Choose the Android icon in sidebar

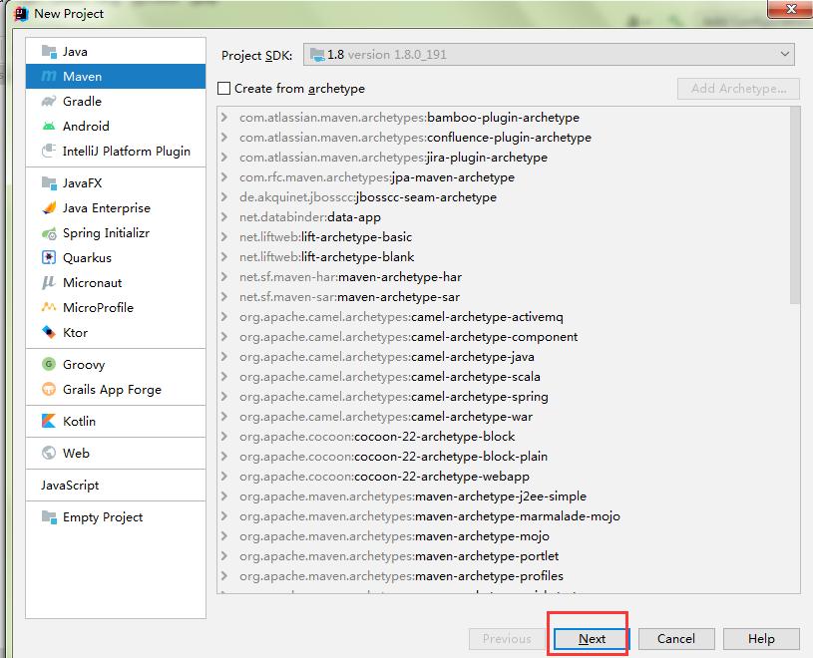pos(49,127)
